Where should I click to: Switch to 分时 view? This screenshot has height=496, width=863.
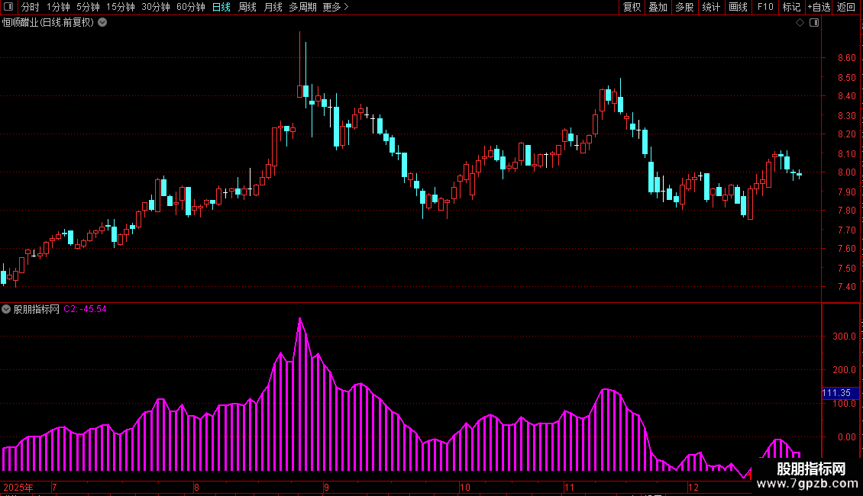point(31,7)
